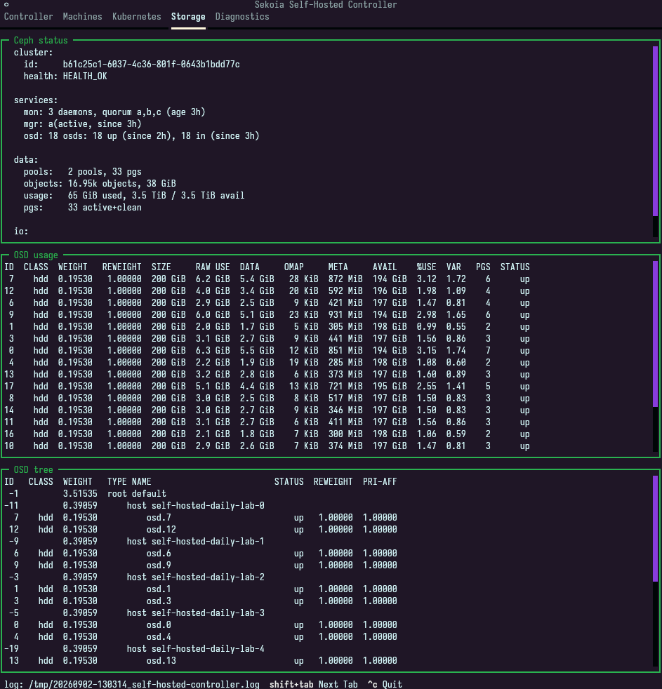The image size is (662, 689).
Task: Click the OSD usage STATUS column header
Action: pos(515,267)
